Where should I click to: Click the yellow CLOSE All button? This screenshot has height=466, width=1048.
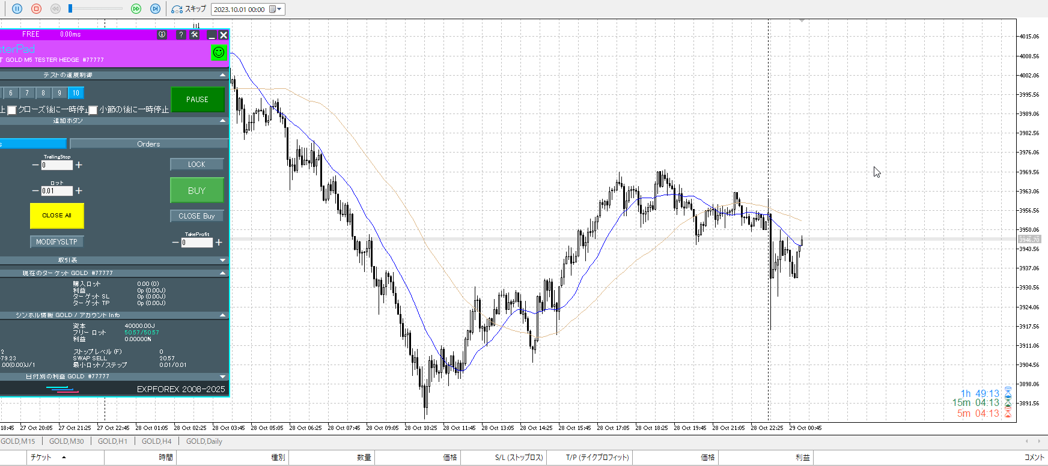[56, 216]
